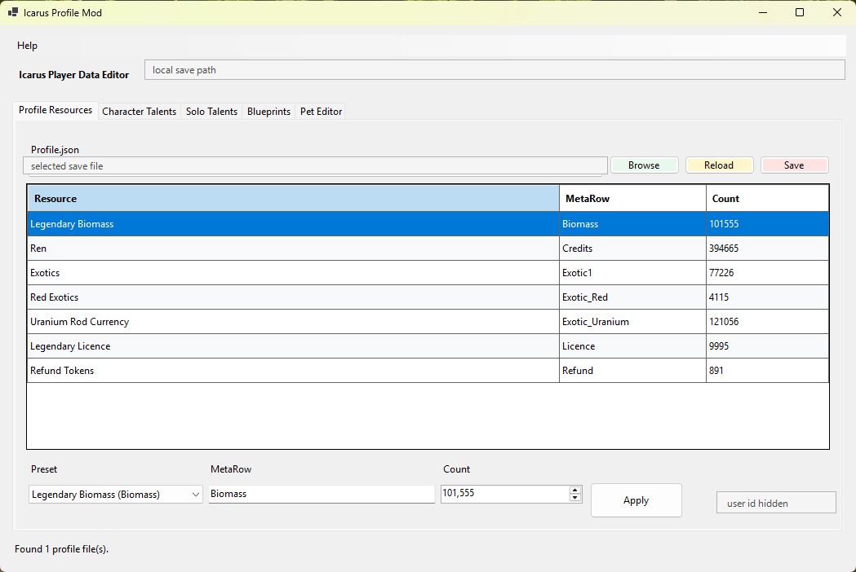Open the Help menu
The image size is (856, 572).
coord(27,46)
